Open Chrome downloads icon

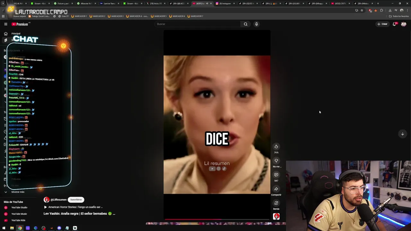point(390,10)
